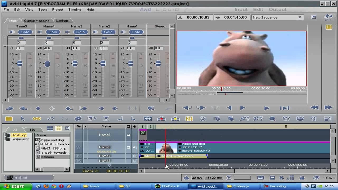Select the razor blade cut tool

click(78, 119)
